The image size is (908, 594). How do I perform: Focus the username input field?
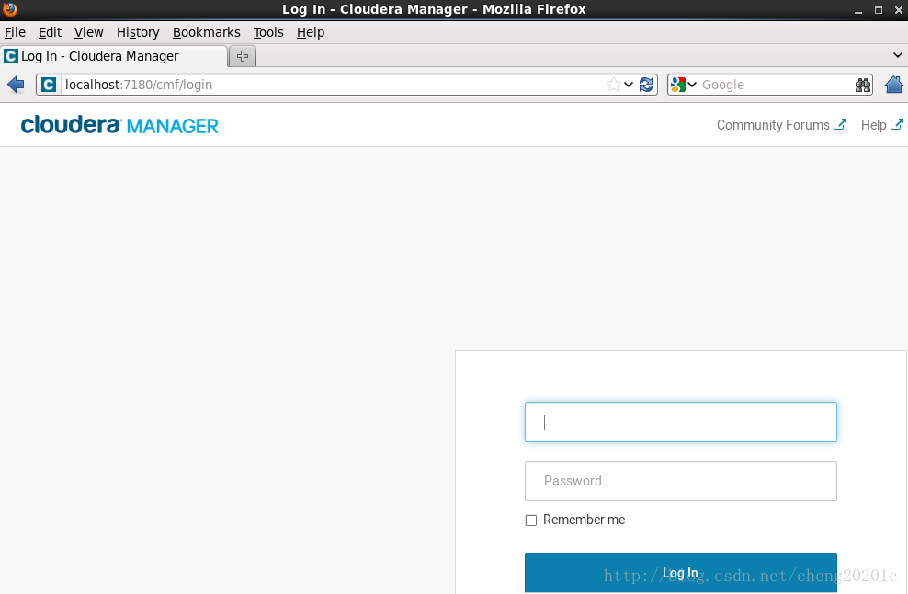tap(680, 422)
